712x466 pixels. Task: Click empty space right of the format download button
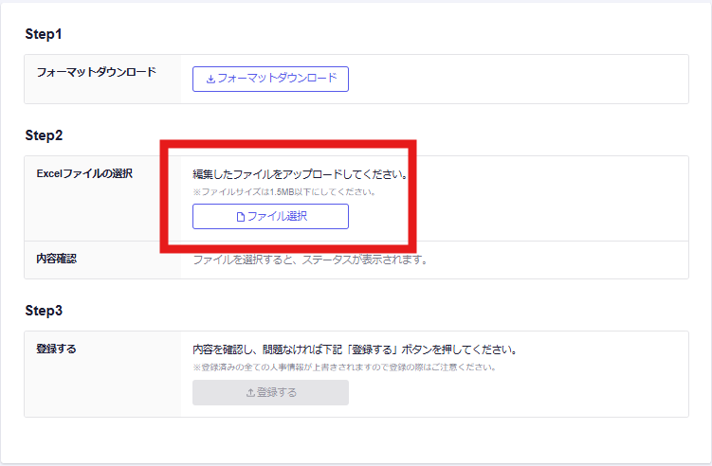[512, 79]
